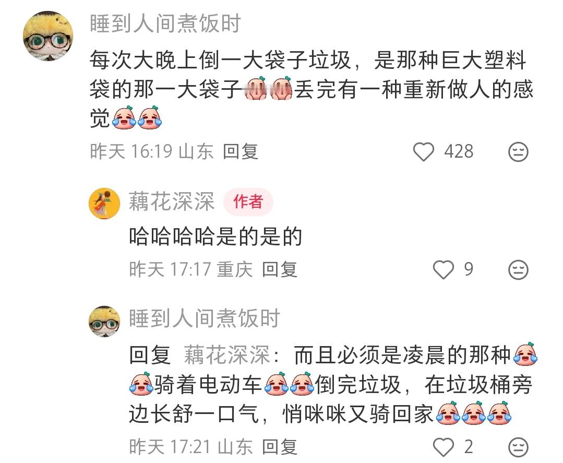The height and width of the screenshot is (463, 563).
Task: Open 藕花深深's avatar picture
Action: 104,203
